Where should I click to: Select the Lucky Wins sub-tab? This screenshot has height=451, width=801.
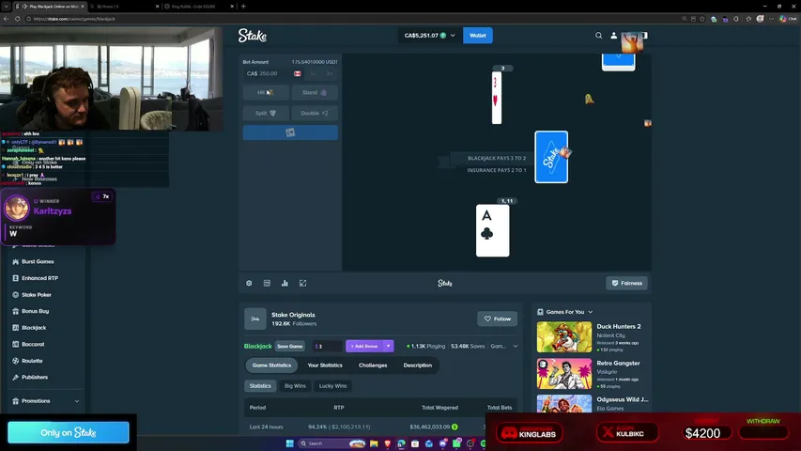pyautogui.click(x=332, y=386)
